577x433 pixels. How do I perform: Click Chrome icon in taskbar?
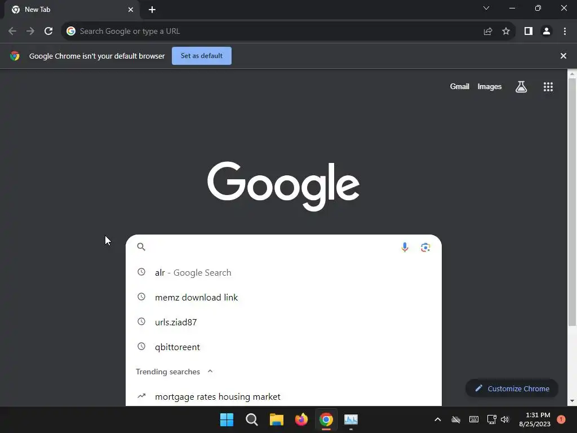(326, 419)
